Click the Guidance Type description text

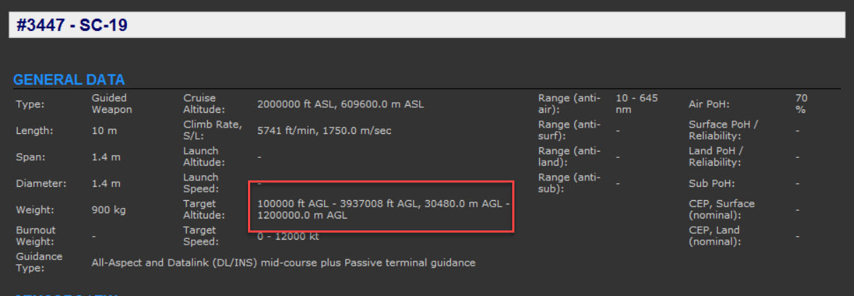tap(283, 263)
